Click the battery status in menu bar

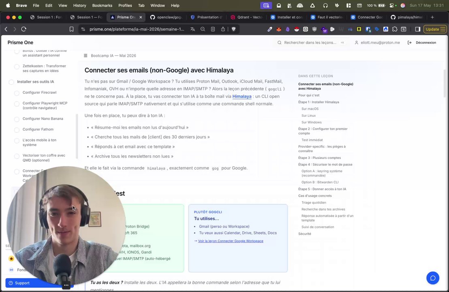click(376, 5)
